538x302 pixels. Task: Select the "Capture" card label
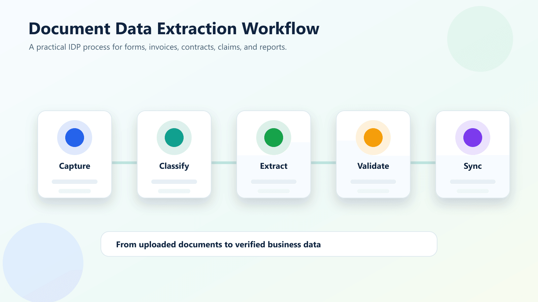click(75, 166)
